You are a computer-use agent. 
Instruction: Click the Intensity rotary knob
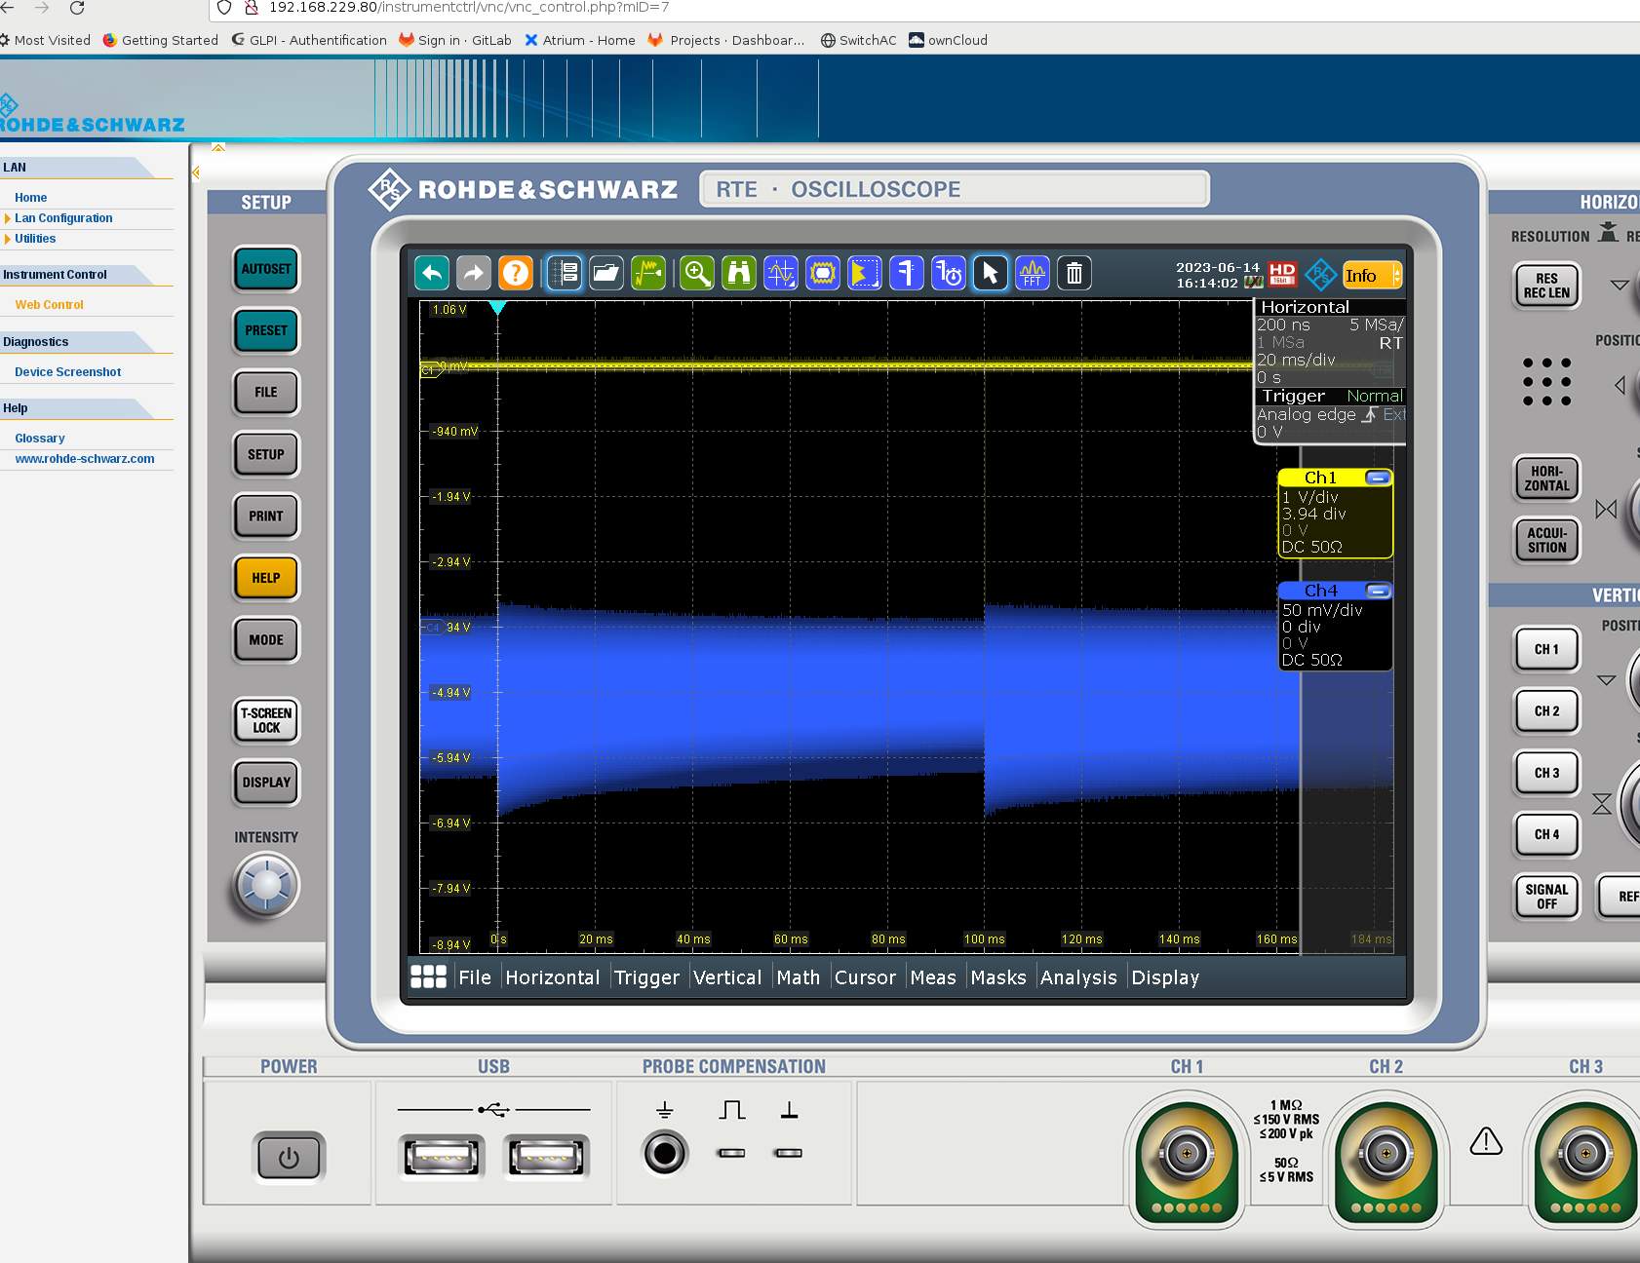pos(266,886)
